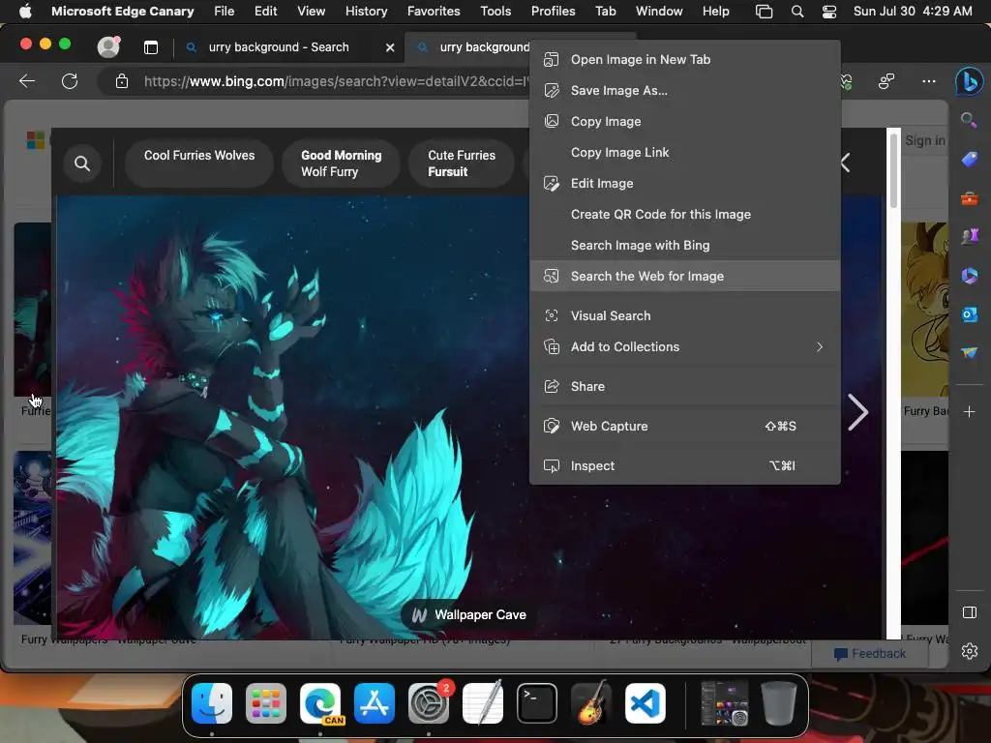Click the sidebar search icon
Viewport: 991px width, 743px height.
pos(969,120)
